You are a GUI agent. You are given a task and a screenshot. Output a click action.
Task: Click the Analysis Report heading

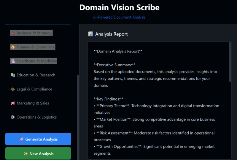coord(112,34)
